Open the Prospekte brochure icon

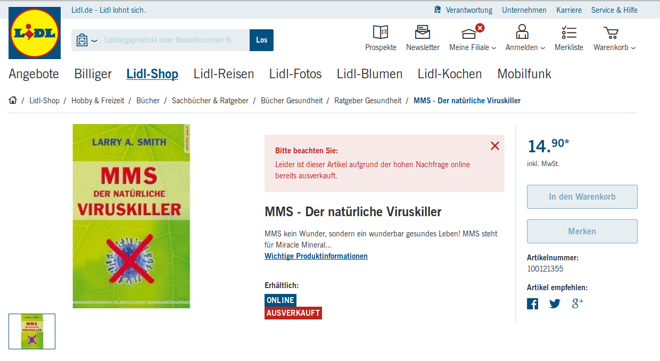[x=381, y=32]
